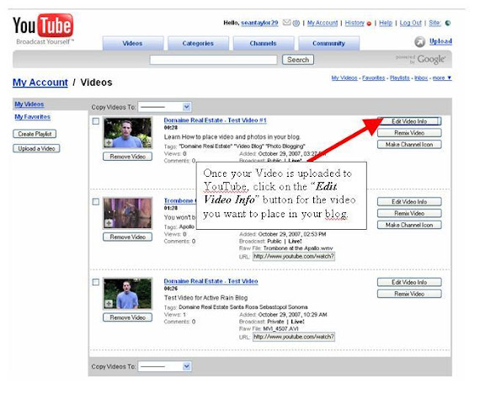Expand the more menu arrow
The image size is (485, 400).
coord(449,78)
